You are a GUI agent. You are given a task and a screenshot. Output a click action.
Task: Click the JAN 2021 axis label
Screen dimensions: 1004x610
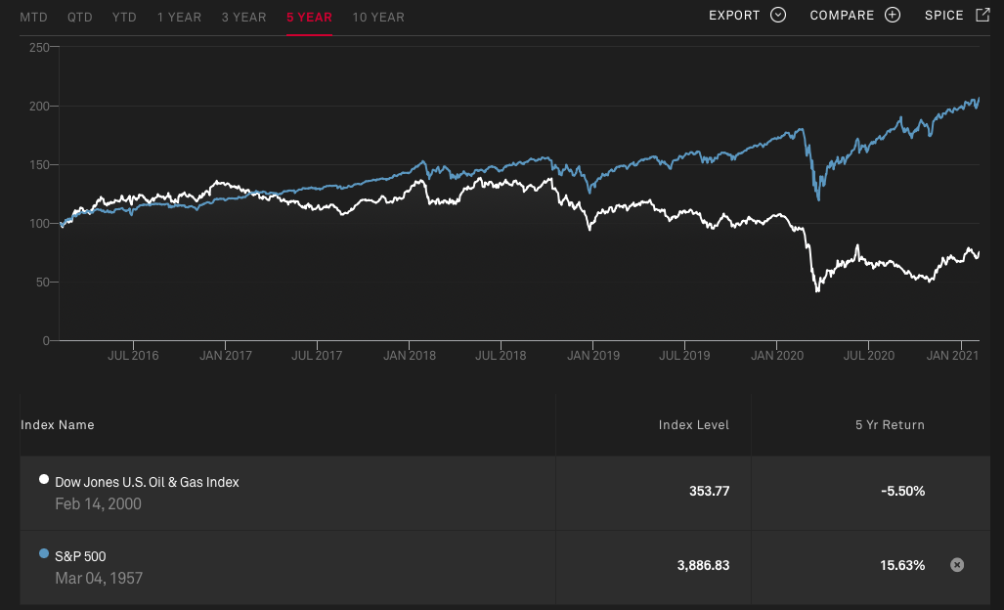coord(952,355)
